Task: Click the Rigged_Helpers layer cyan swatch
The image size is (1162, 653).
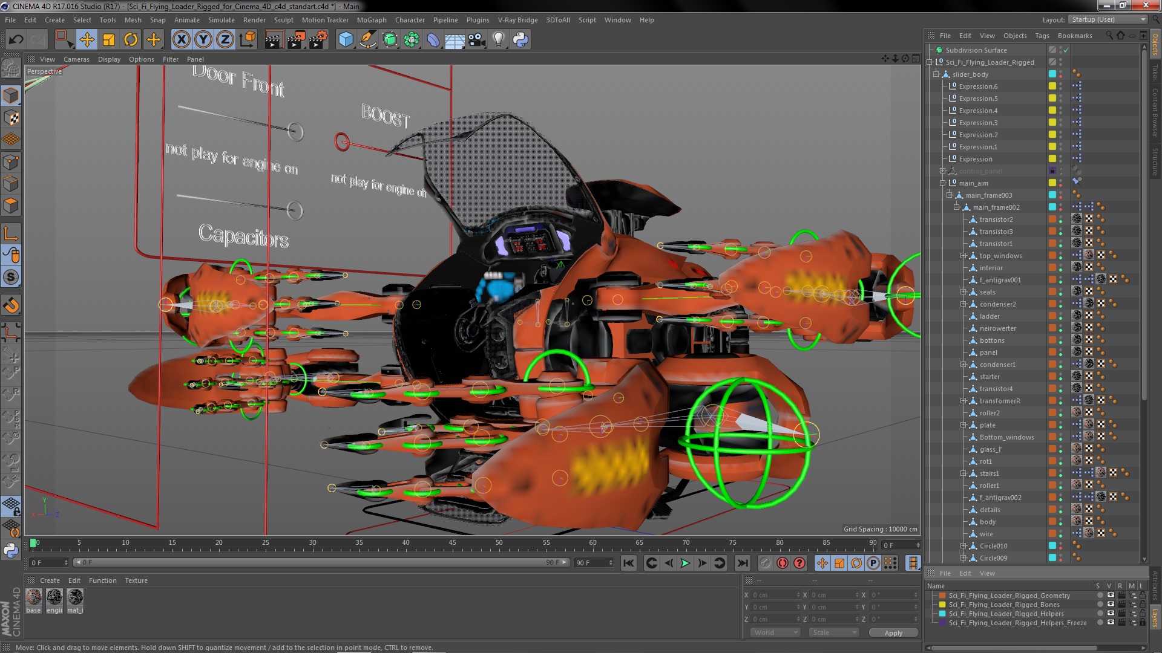Action: (x=942, y=614)
